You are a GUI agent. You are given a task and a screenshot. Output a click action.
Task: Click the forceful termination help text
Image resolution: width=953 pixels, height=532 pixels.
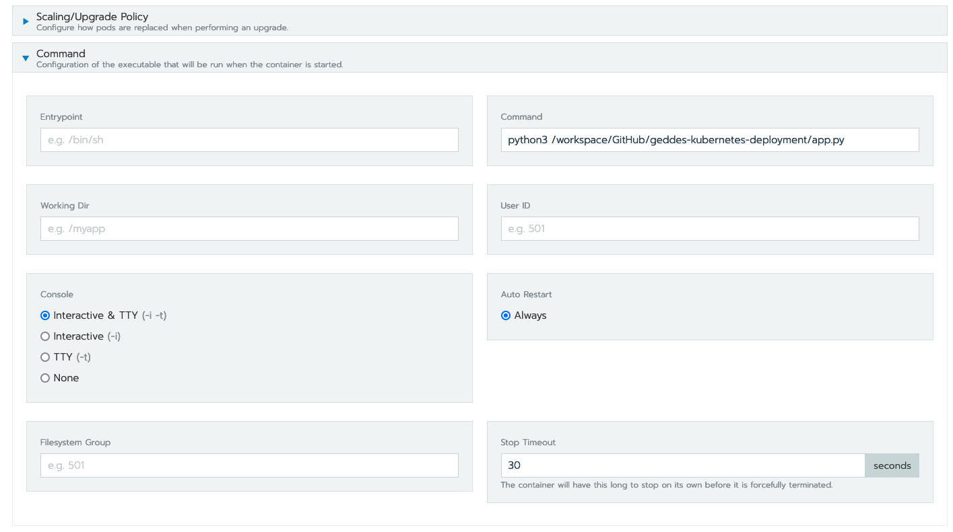coord(666,485)
